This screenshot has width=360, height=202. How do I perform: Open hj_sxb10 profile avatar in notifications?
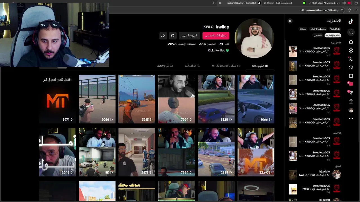[x=336, y=175]
